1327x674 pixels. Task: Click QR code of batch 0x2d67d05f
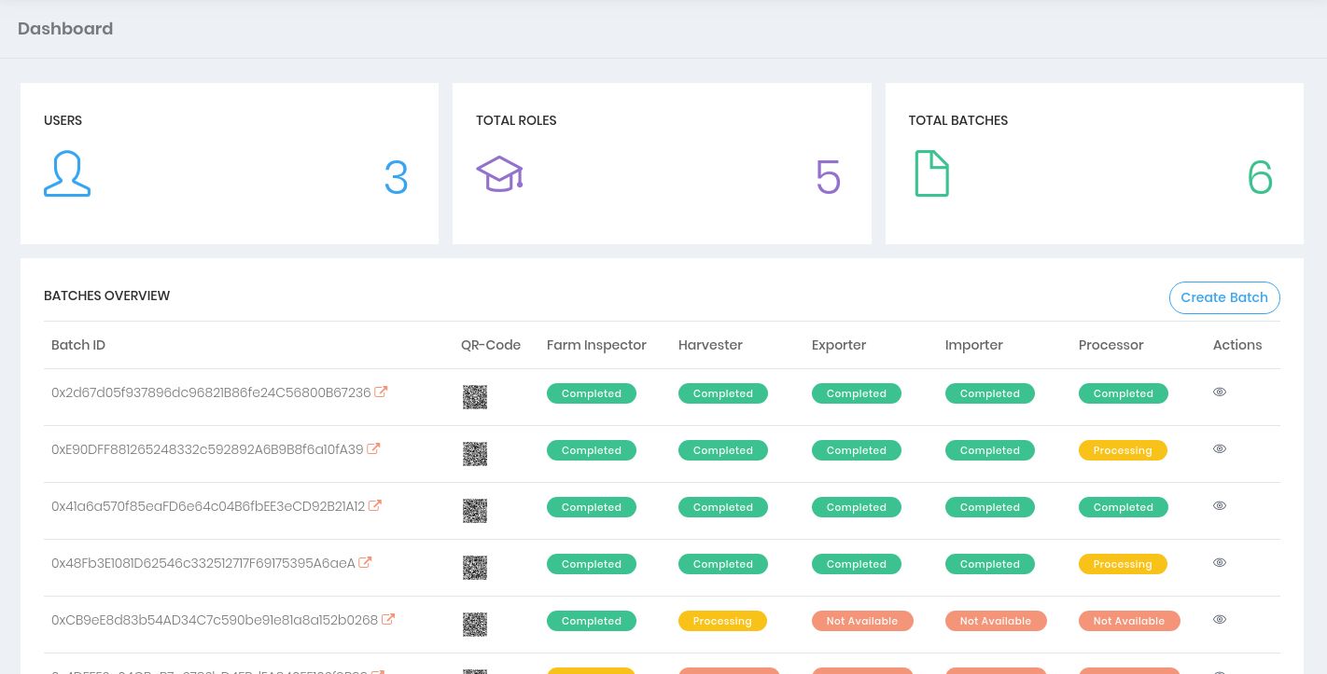(475, 397)
